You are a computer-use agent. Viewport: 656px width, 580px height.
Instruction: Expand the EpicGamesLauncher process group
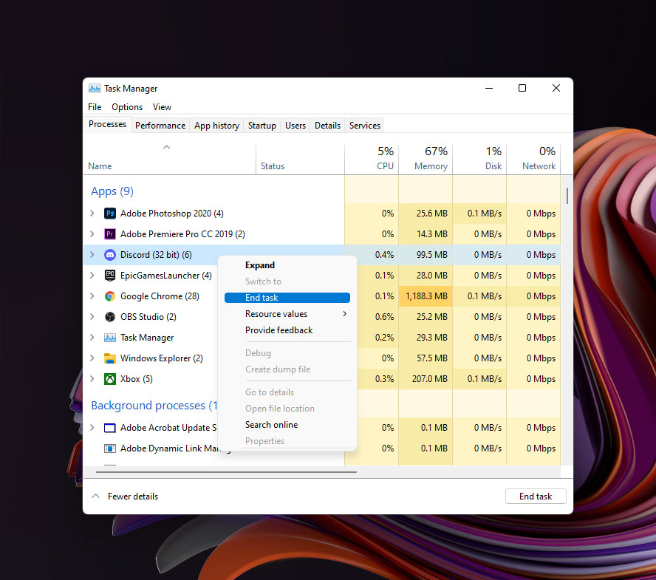[92, 276]
